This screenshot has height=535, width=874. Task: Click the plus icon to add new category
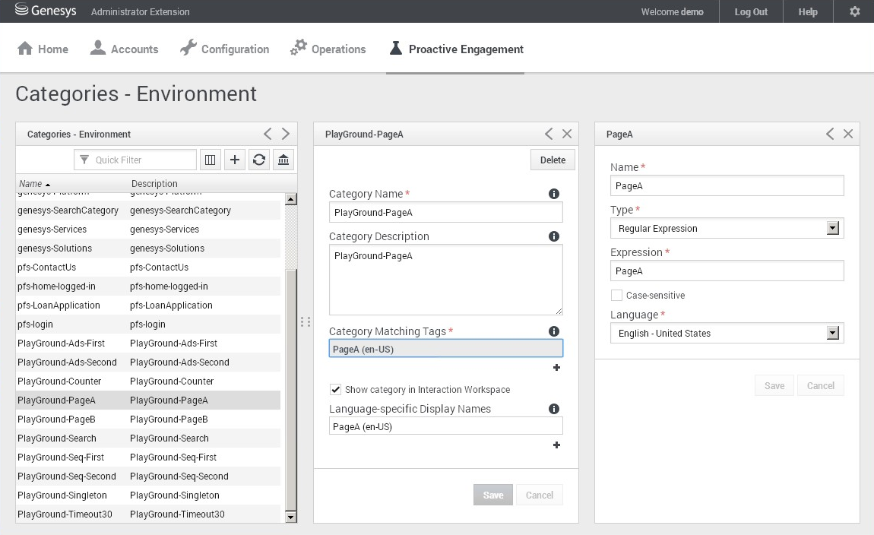pos(235,160)
